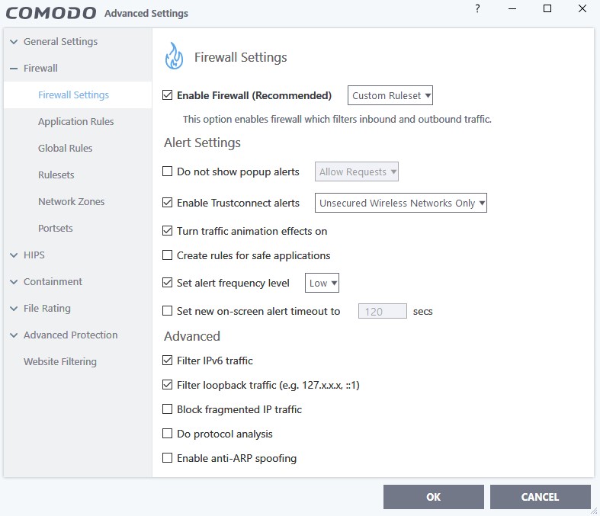Screen dimensions: 600x516
Task: Select Website Filtering in sidebar
Action: [60, 361]
